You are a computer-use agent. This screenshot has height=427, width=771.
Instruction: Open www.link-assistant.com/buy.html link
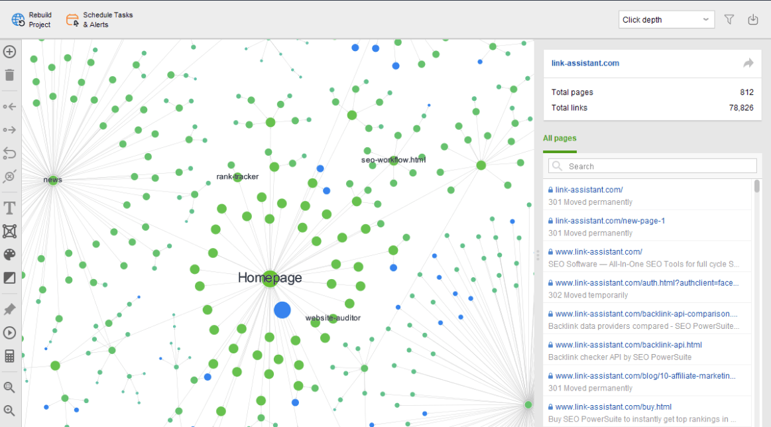pyautogui.click(x=613, y=406)
